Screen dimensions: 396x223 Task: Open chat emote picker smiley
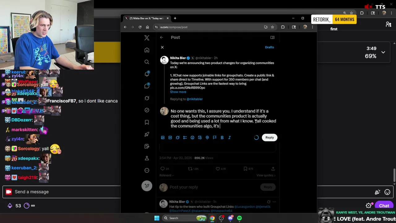click(387, 192)
